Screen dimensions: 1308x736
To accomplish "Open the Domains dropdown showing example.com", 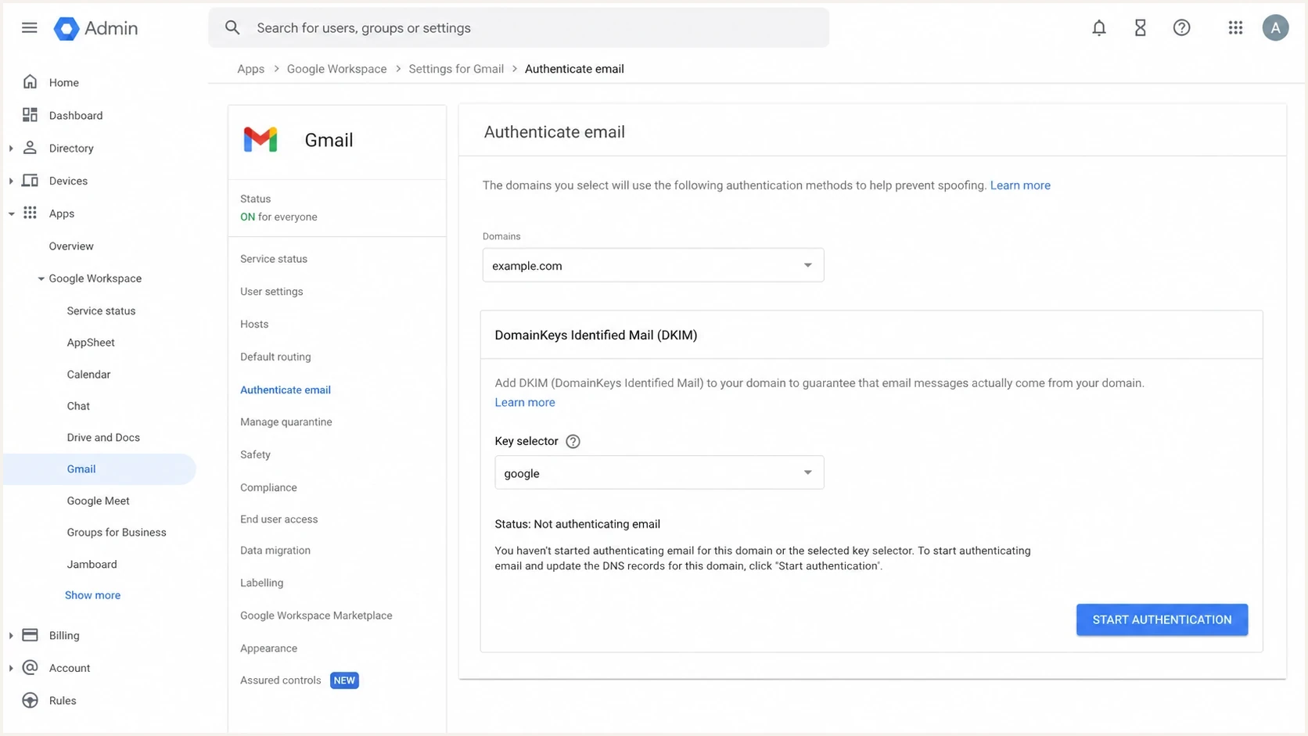I will tap(653, 265).
